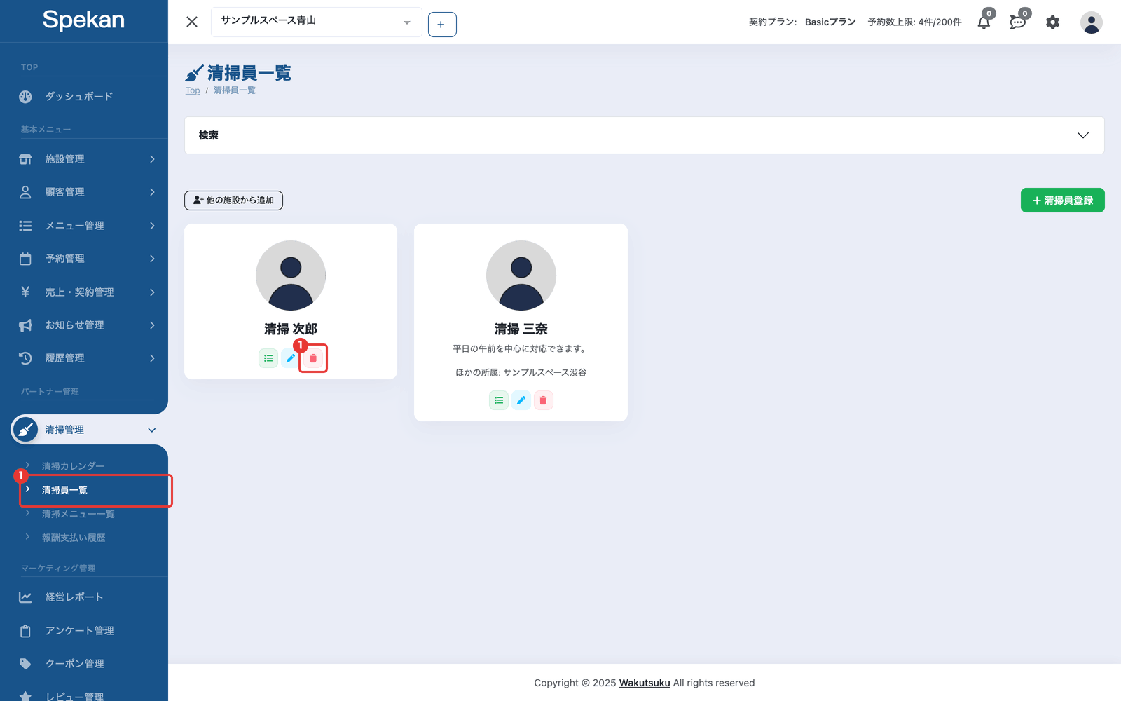Click the user profile avatar in header
1121x701 pixels.
(x=1091, y=22)
